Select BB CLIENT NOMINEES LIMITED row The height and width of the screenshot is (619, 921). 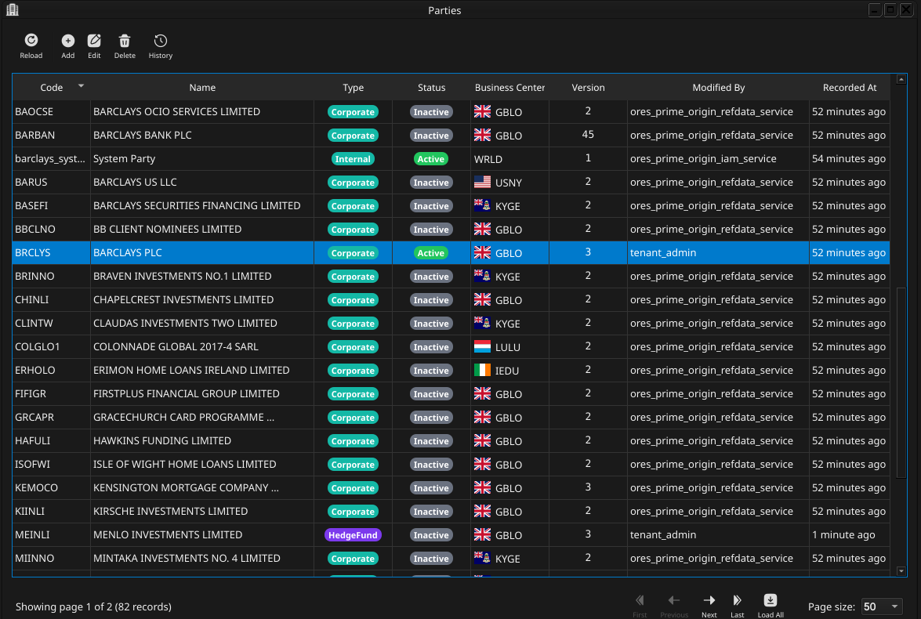point(451,229)
